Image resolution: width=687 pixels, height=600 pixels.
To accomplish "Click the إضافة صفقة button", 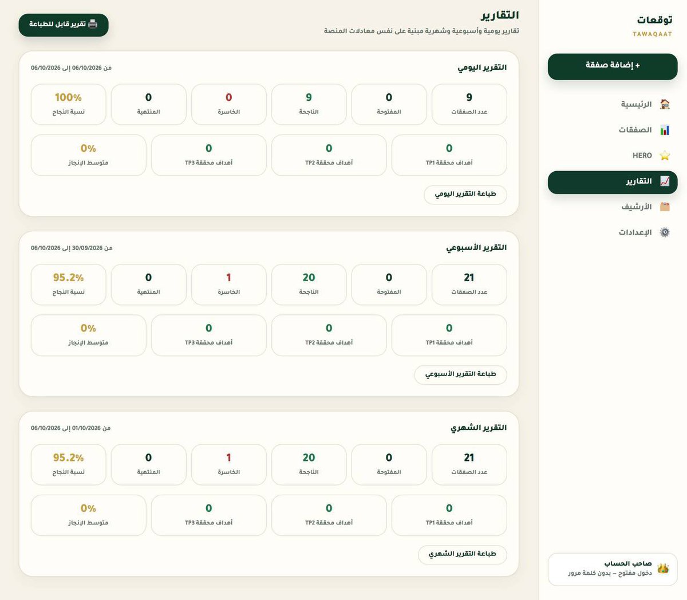I will pos(613,66).
